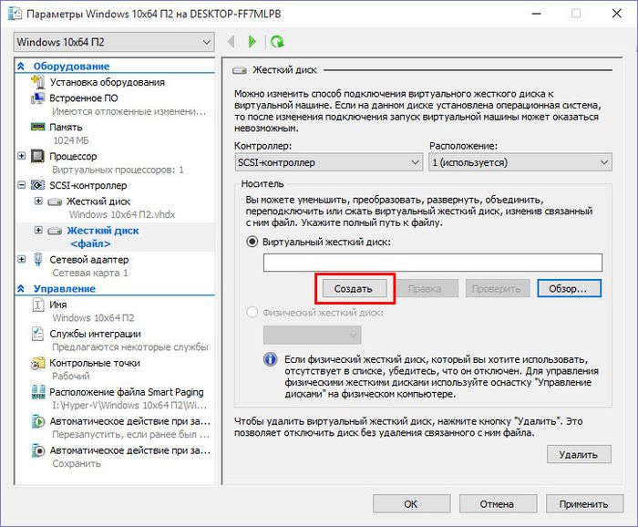Select Установка оборудования in the tree
The width and height of the screenshot is (638, 527).
click(x=107, y=82)
